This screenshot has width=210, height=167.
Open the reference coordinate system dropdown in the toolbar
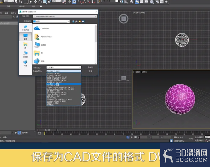point(57,1)
